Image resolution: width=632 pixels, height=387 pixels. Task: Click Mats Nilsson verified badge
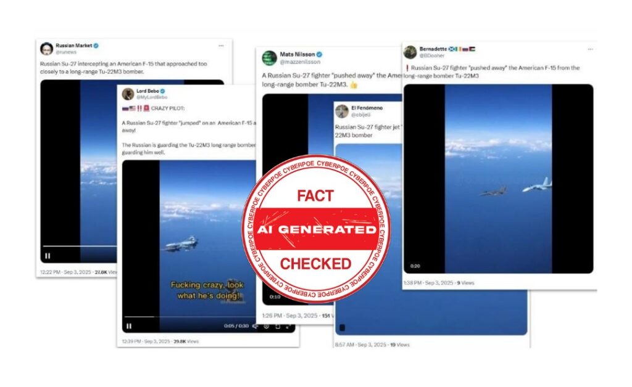pyautogui.click(x=319, y=54)
